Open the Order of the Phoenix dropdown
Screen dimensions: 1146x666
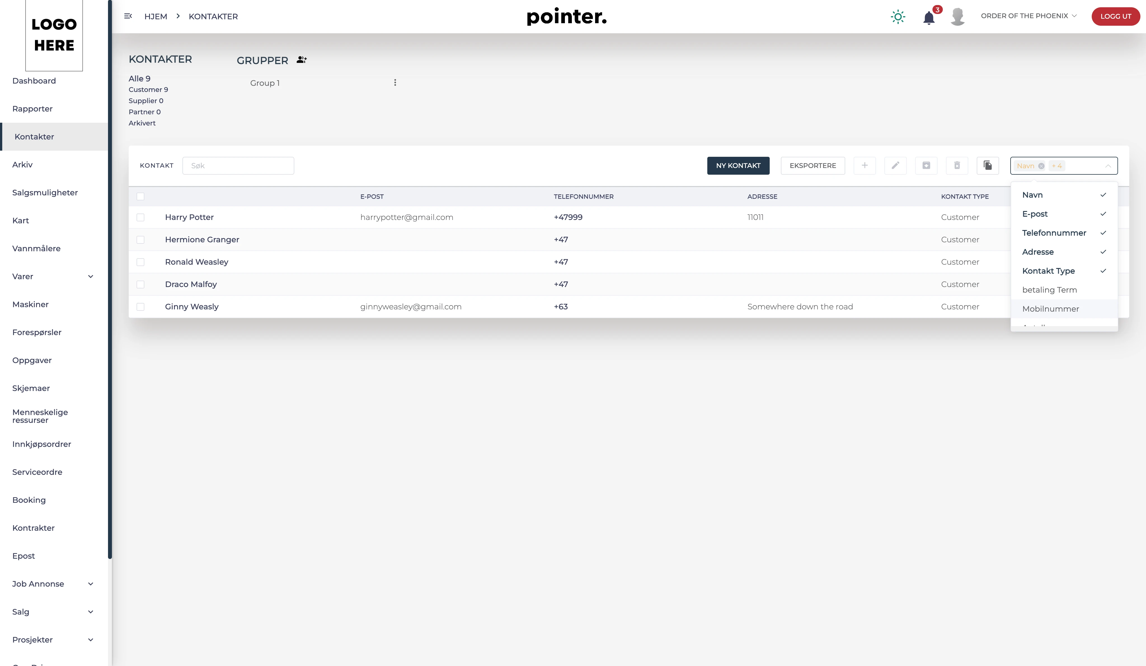click(1029, 16)
